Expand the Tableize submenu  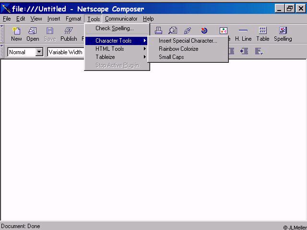coord(116,57)
